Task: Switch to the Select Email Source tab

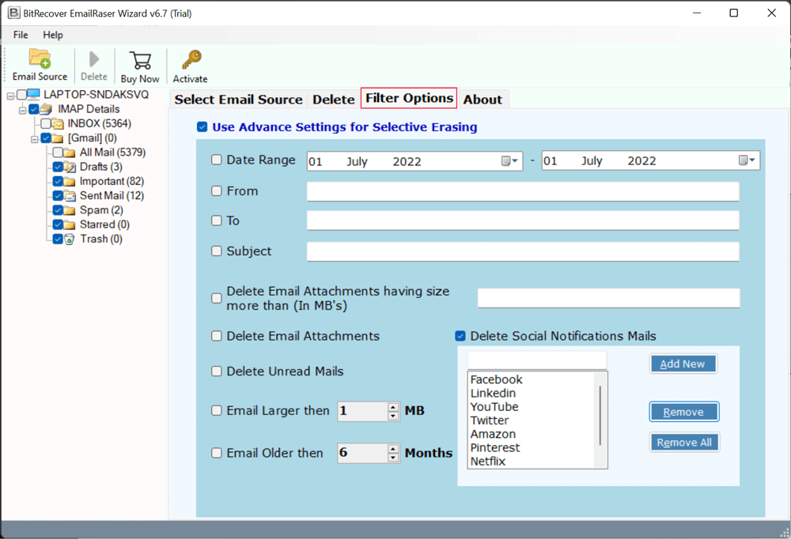Action: (238, 99)
